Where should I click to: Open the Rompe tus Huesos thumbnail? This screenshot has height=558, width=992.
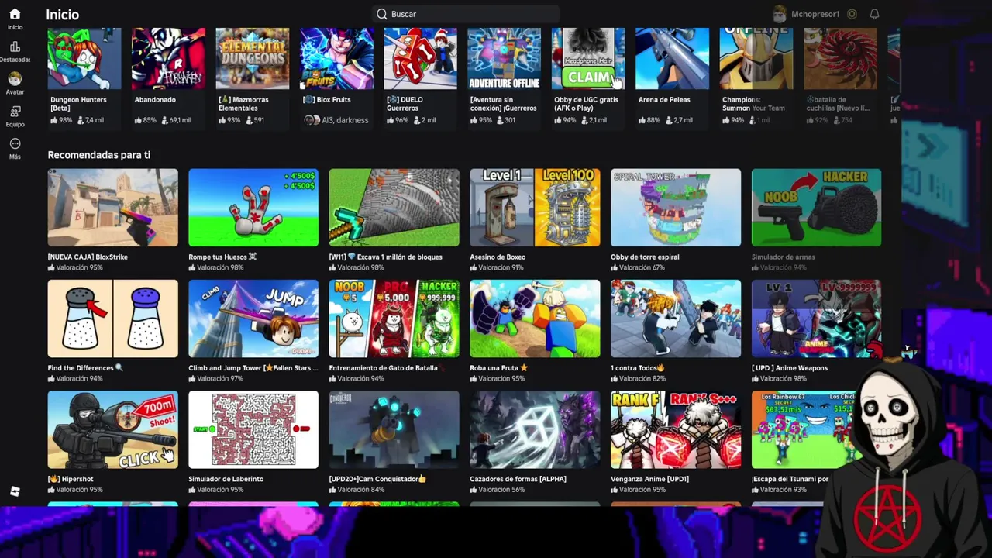[x=253, y=208]
